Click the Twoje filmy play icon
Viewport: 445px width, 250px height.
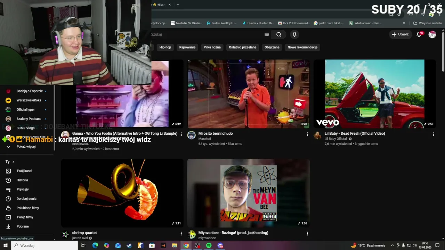pyautogui.click(x=8, y=217)
